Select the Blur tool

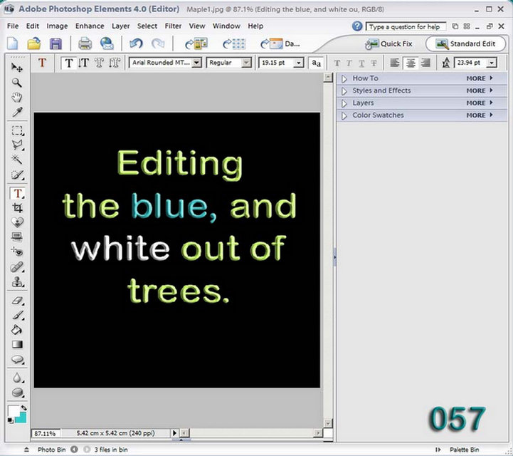click(x=17, y=378)
